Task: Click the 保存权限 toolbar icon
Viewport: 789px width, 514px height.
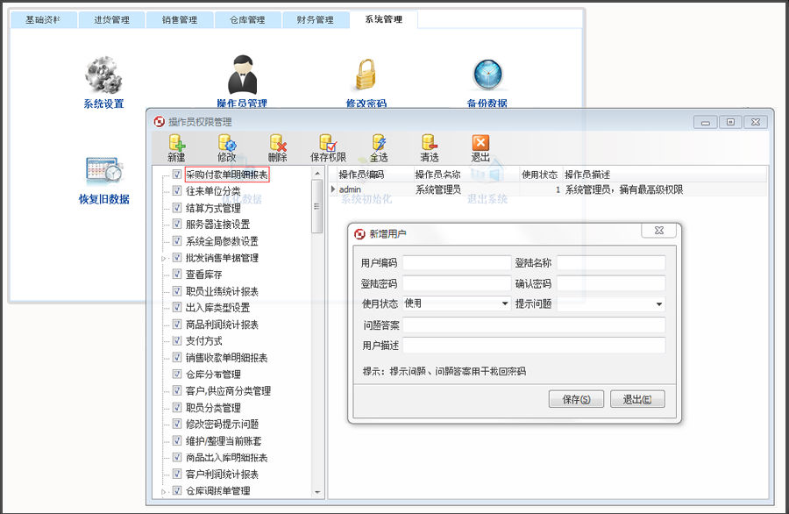Action: 328,143
